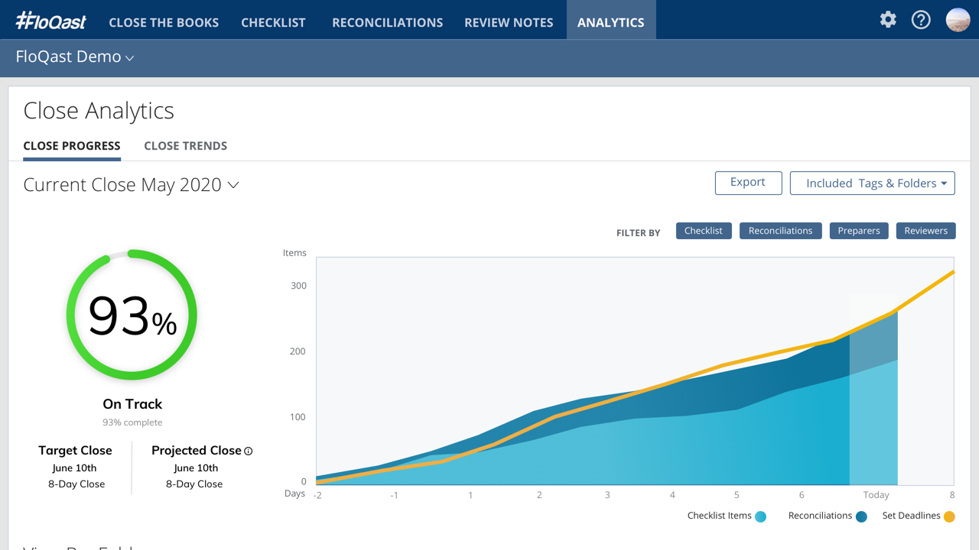
Task: Filter by Reviewers
Action: tap(925, 231)
